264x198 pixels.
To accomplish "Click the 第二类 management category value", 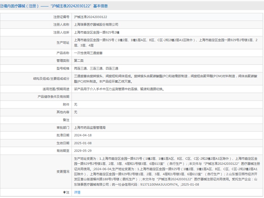I will [79, 61].
